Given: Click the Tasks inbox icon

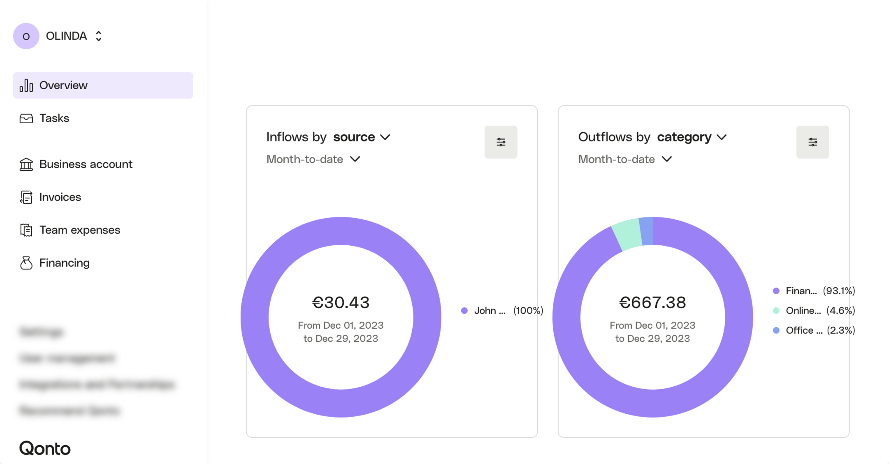Looking at the screenshot, I should click(x=26, y=118).
